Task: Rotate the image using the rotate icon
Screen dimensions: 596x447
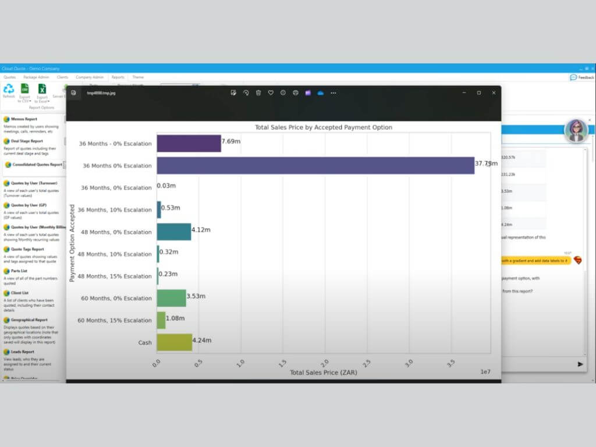Action: [x=246, y=93]
